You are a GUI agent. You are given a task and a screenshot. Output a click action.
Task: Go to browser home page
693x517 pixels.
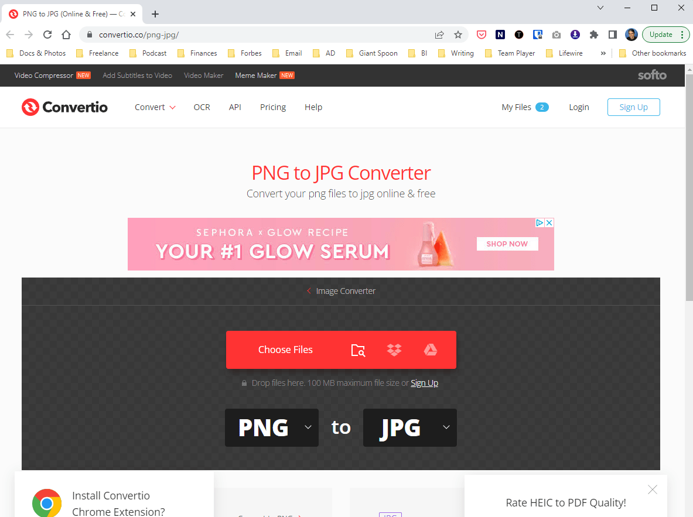click(66, 35)
